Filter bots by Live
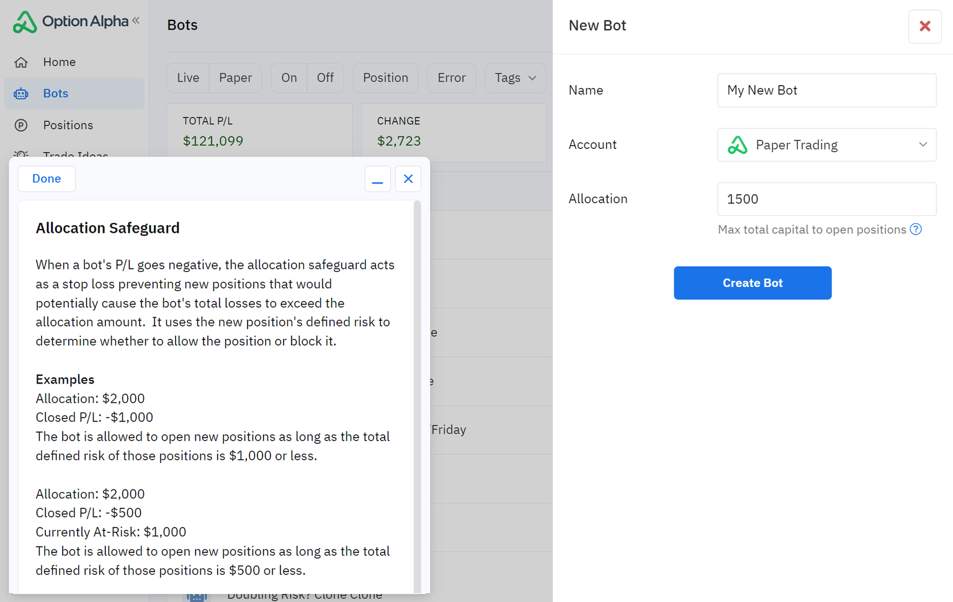This screenshot has height=602, width=953. coord(188,78)
